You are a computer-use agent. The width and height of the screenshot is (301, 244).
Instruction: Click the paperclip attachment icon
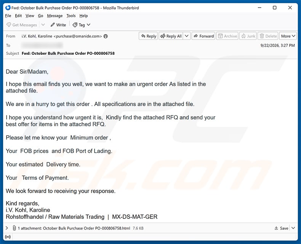pos(14,228)
